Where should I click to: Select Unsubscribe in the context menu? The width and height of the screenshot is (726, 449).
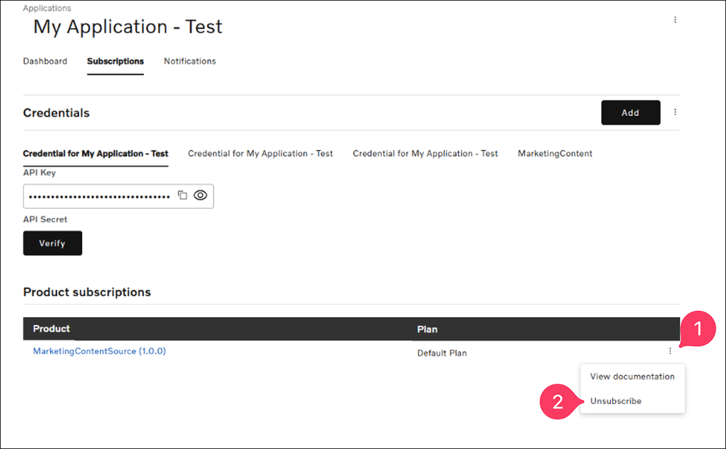(616, 401)
